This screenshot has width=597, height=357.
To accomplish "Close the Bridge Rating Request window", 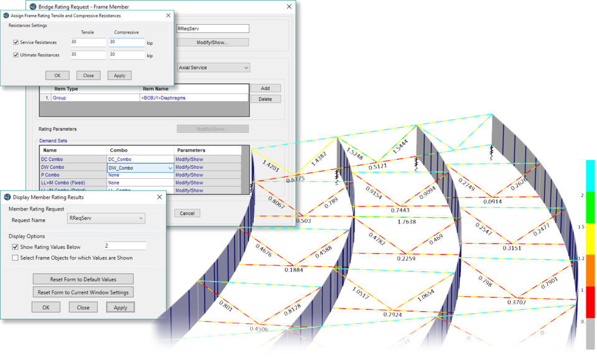I will 289,6.
